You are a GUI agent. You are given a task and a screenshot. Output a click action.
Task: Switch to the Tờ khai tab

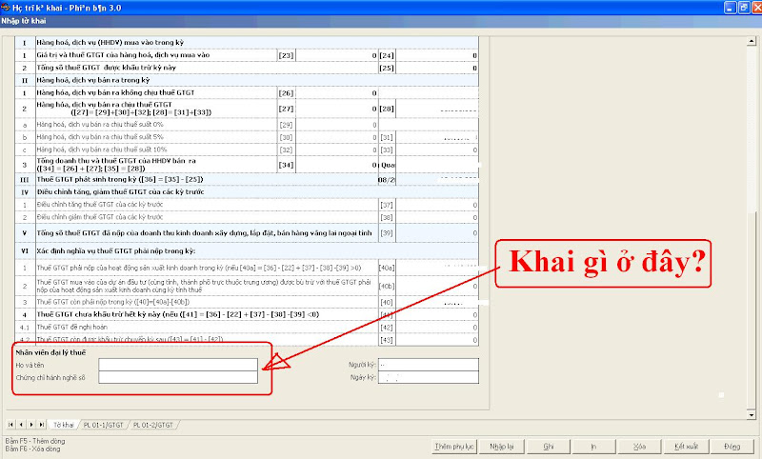tap(64, 423)
